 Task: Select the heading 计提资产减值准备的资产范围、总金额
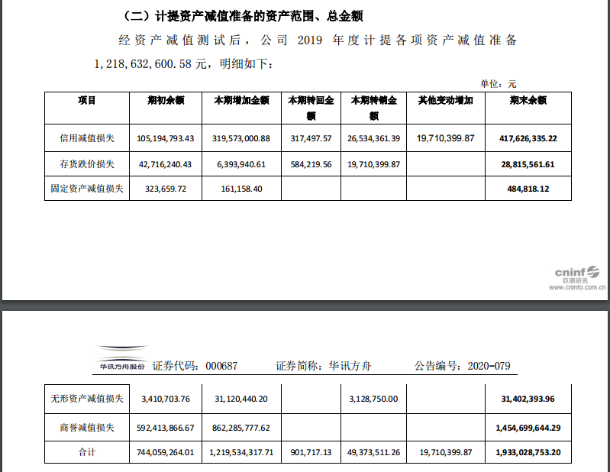click(243, 16)
